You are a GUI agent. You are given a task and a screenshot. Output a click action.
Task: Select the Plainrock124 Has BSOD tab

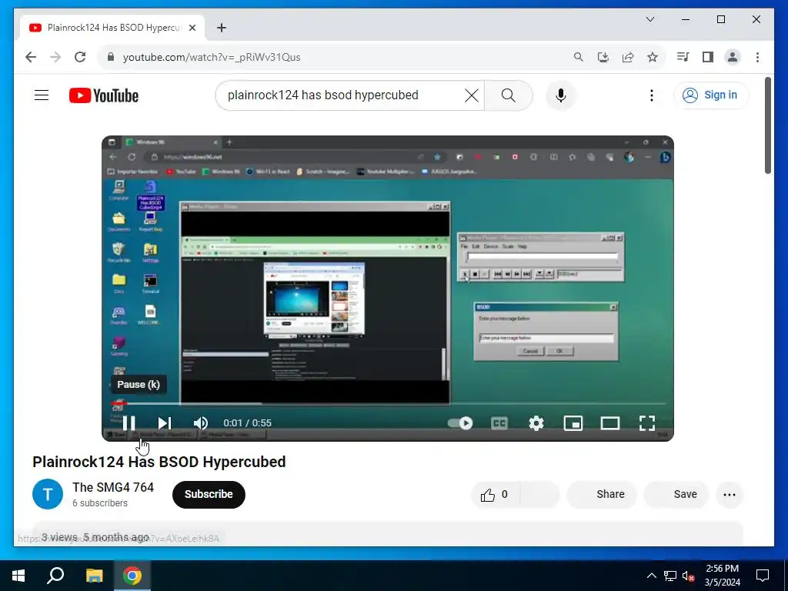(112, 28)
